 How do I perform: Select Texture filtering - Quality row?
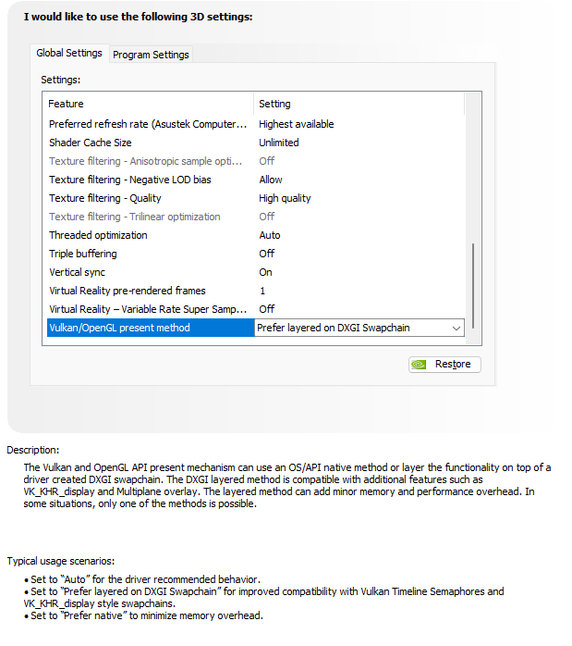click(256, 198)
